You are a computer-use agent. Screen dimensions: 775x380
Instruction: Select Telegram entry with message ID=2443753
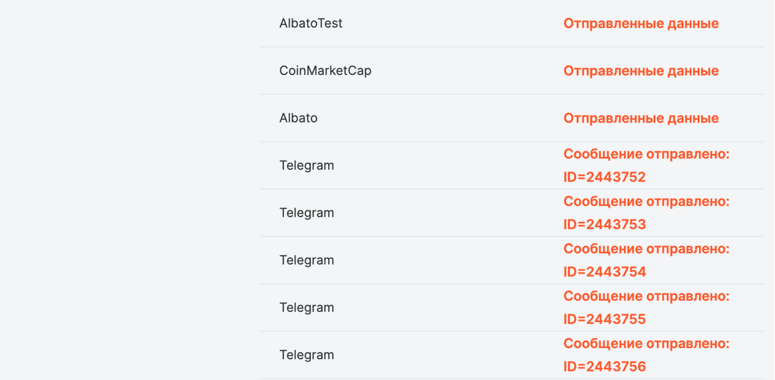pos(307,213)
